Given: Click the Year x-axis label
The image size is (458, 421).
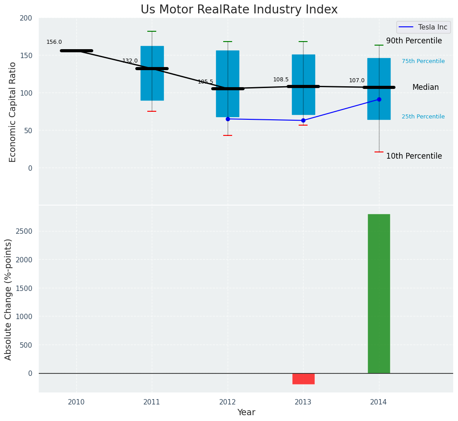Looking at the screenshot, I should coord(246,413).
